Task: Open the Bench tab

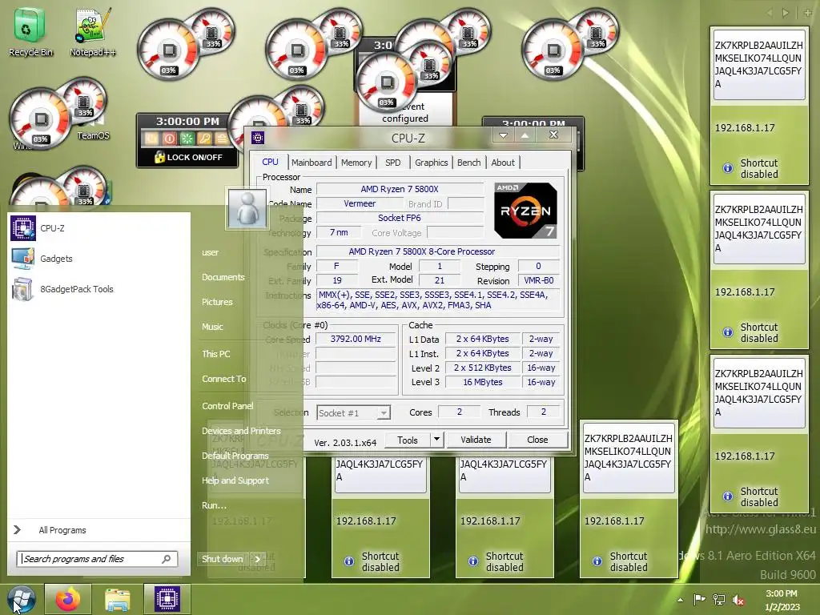Action: point(468,163)
